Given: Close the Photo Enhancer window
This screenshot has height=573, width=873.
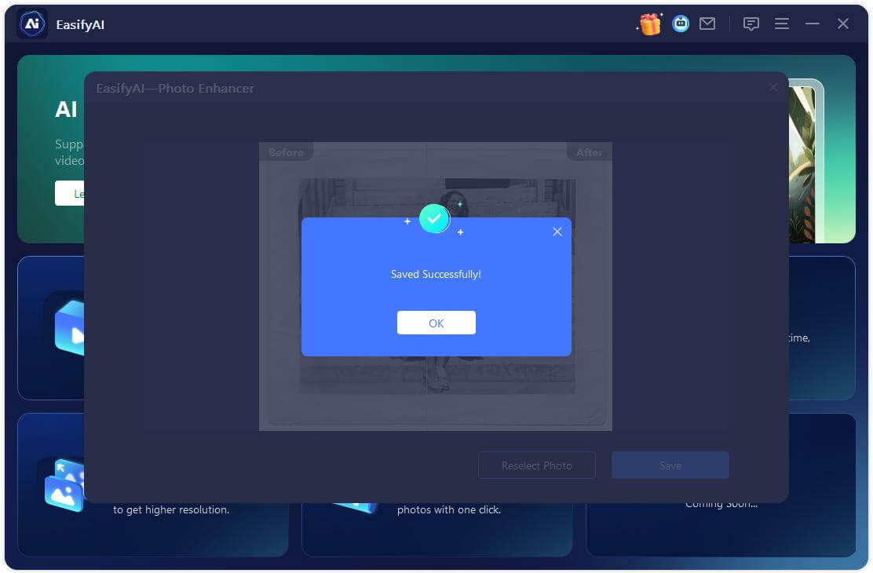Looking at the screenshot, I should coord(773,87).
